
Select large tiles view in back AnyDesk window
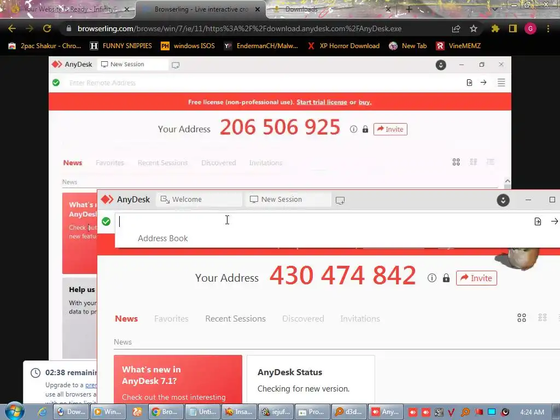pos(456,162)
